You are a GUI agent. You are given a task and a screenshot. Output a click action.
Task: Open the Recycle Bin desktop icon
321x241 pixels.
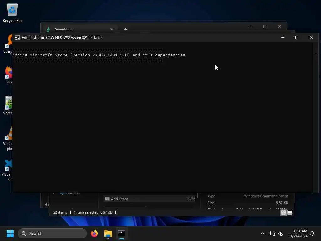(x=12, y=13)
